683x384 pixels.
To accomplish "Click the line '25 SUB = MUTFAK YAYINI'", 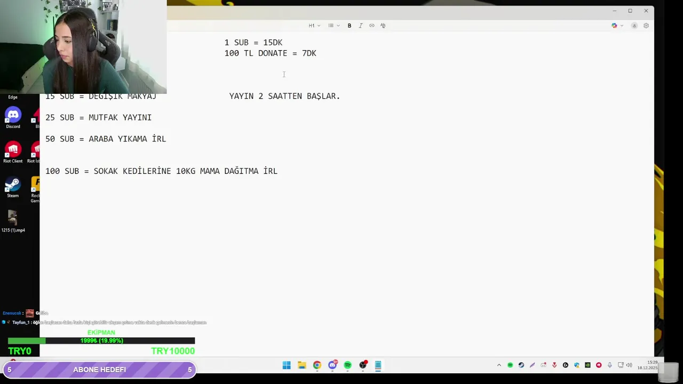I will pos(99,117).
